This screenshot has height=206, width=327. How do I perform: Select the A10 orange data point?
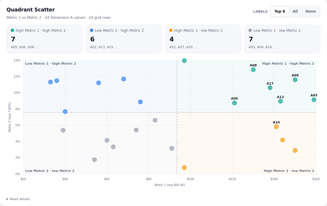(276, 127)
